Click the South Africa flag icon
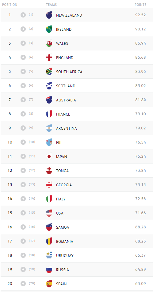Viewport: 153px width, 292px height. (49, 72)
